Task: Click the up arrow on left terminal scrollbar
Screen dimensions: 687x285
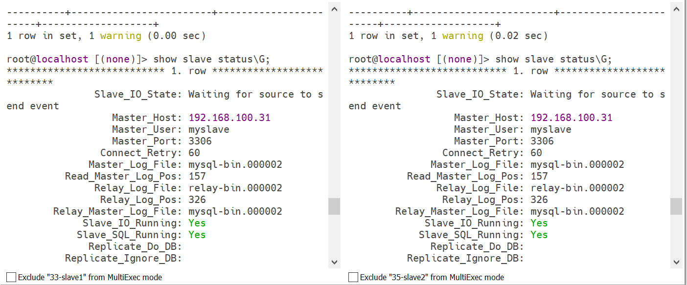Action: [x=334, y=8]
